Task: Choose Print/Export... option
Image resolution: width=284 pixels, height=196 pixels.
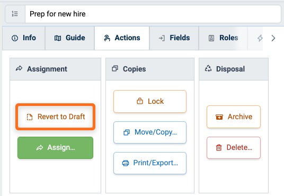Action: coord(150,163)
